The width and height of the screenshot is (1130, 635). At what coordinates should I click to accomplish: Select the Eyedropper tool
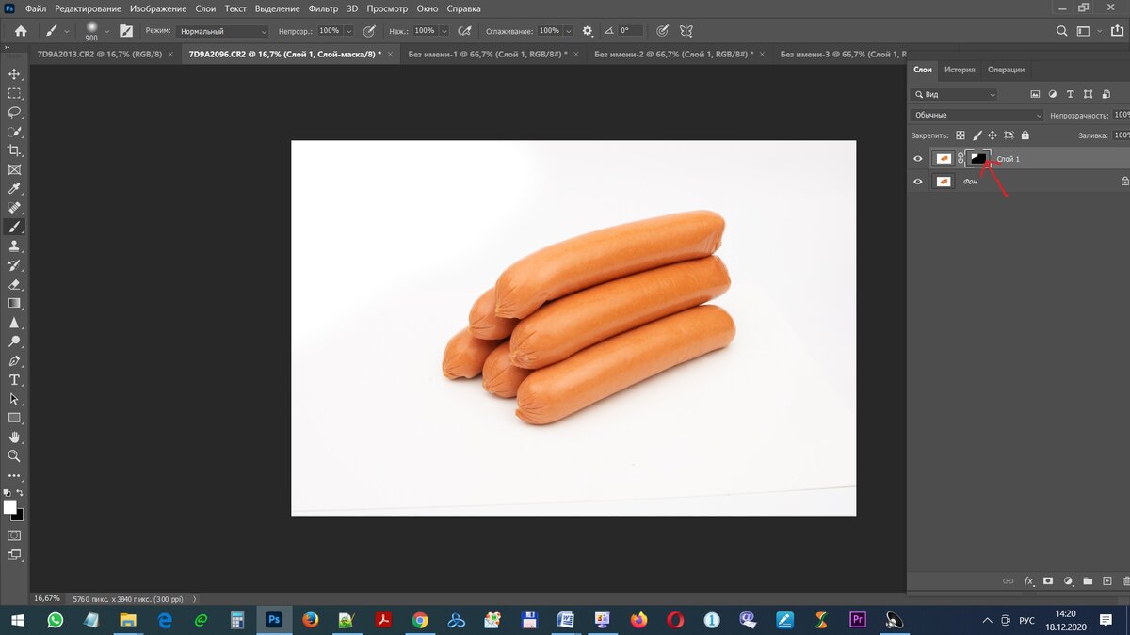pos(14,189)
